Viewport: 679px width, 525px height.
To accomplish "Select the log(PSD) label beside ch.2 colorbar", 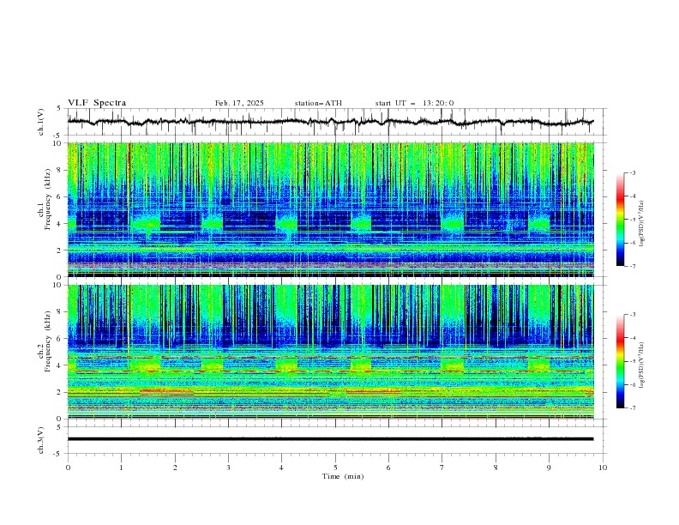I will 643,365.
